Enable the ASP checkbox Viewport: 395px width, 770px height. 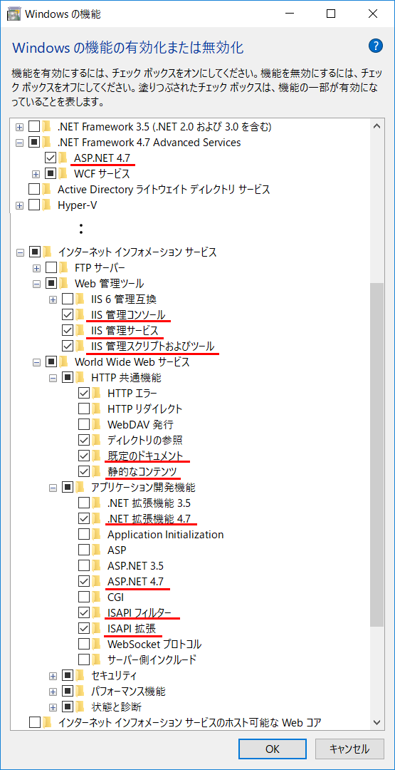coord(84,550)
